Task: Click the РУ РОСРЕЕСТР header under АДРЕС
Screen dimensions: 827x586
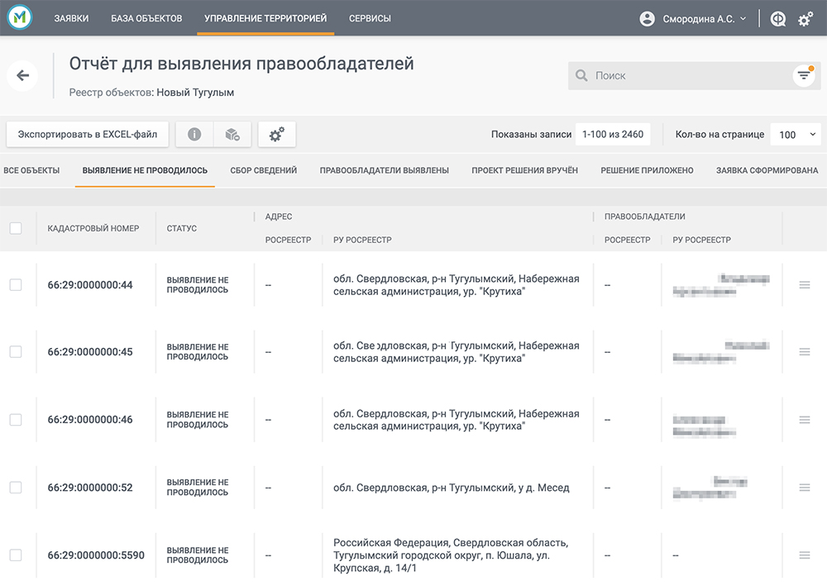Action: click(x=362, y=240)
